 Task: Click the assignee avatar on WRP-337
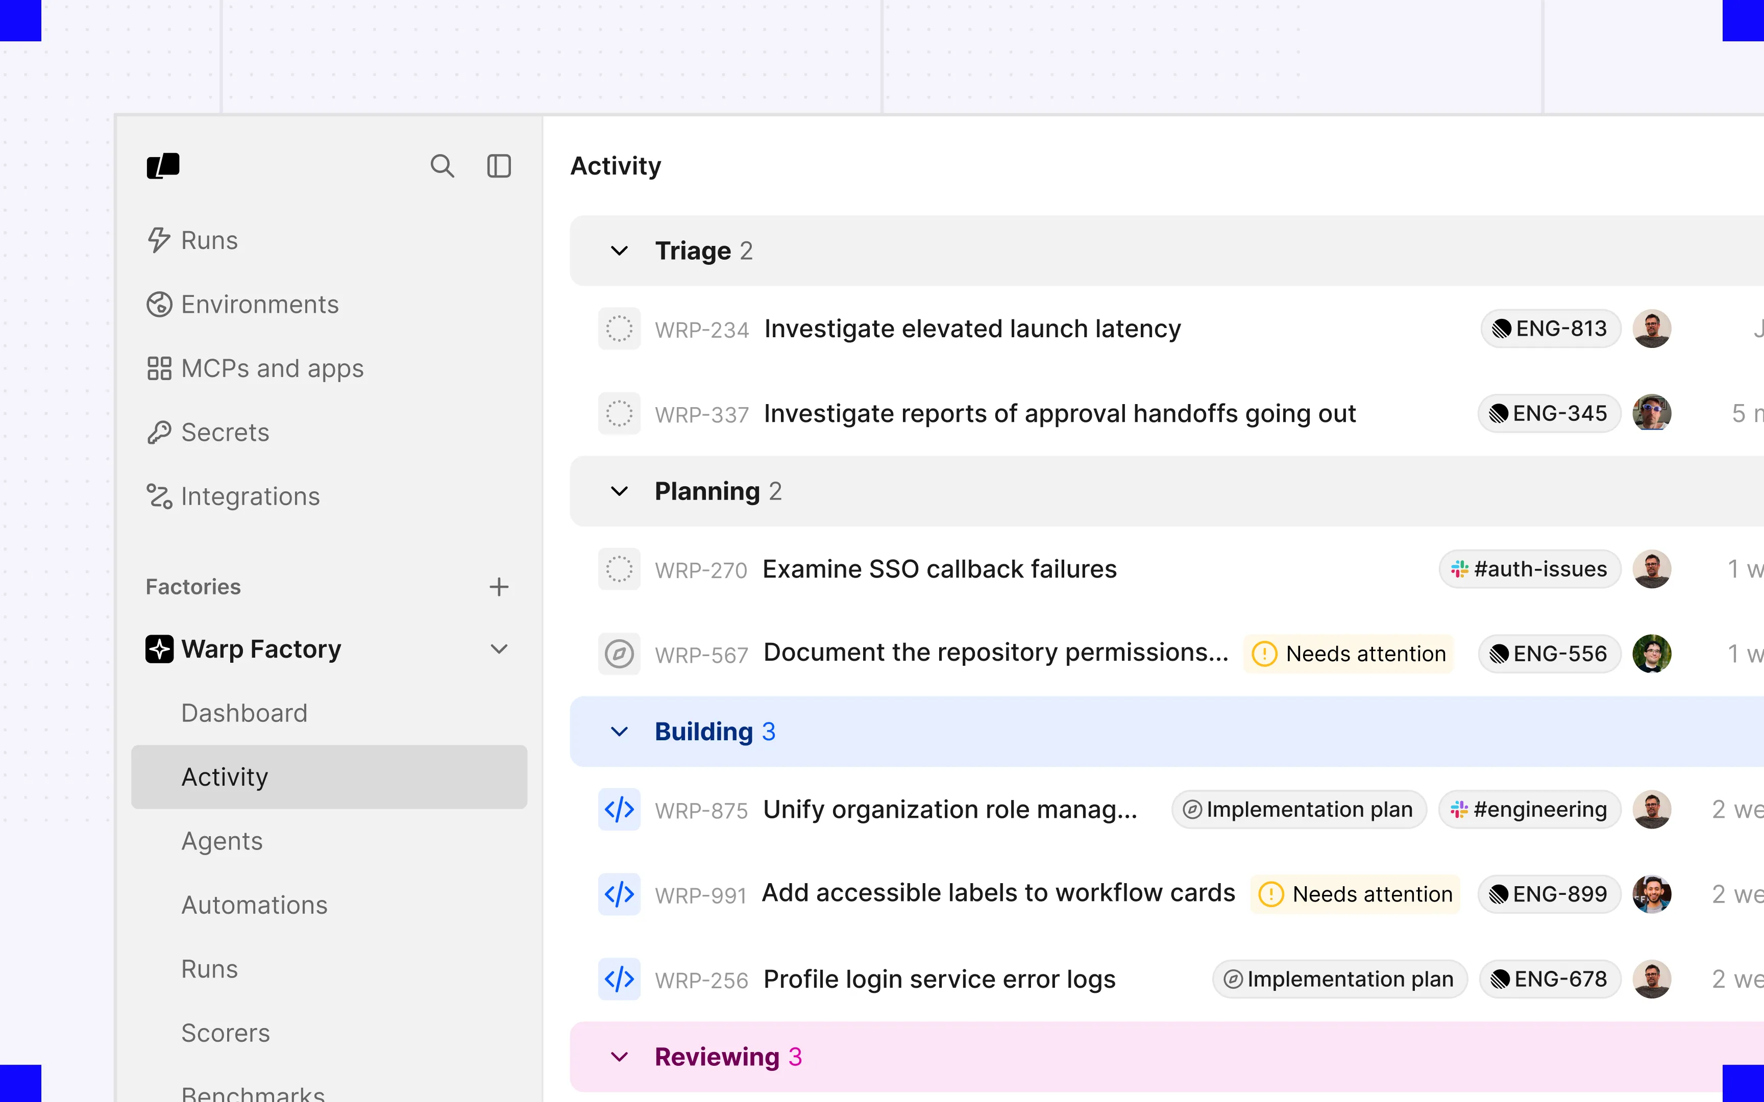coord(1652,413)
